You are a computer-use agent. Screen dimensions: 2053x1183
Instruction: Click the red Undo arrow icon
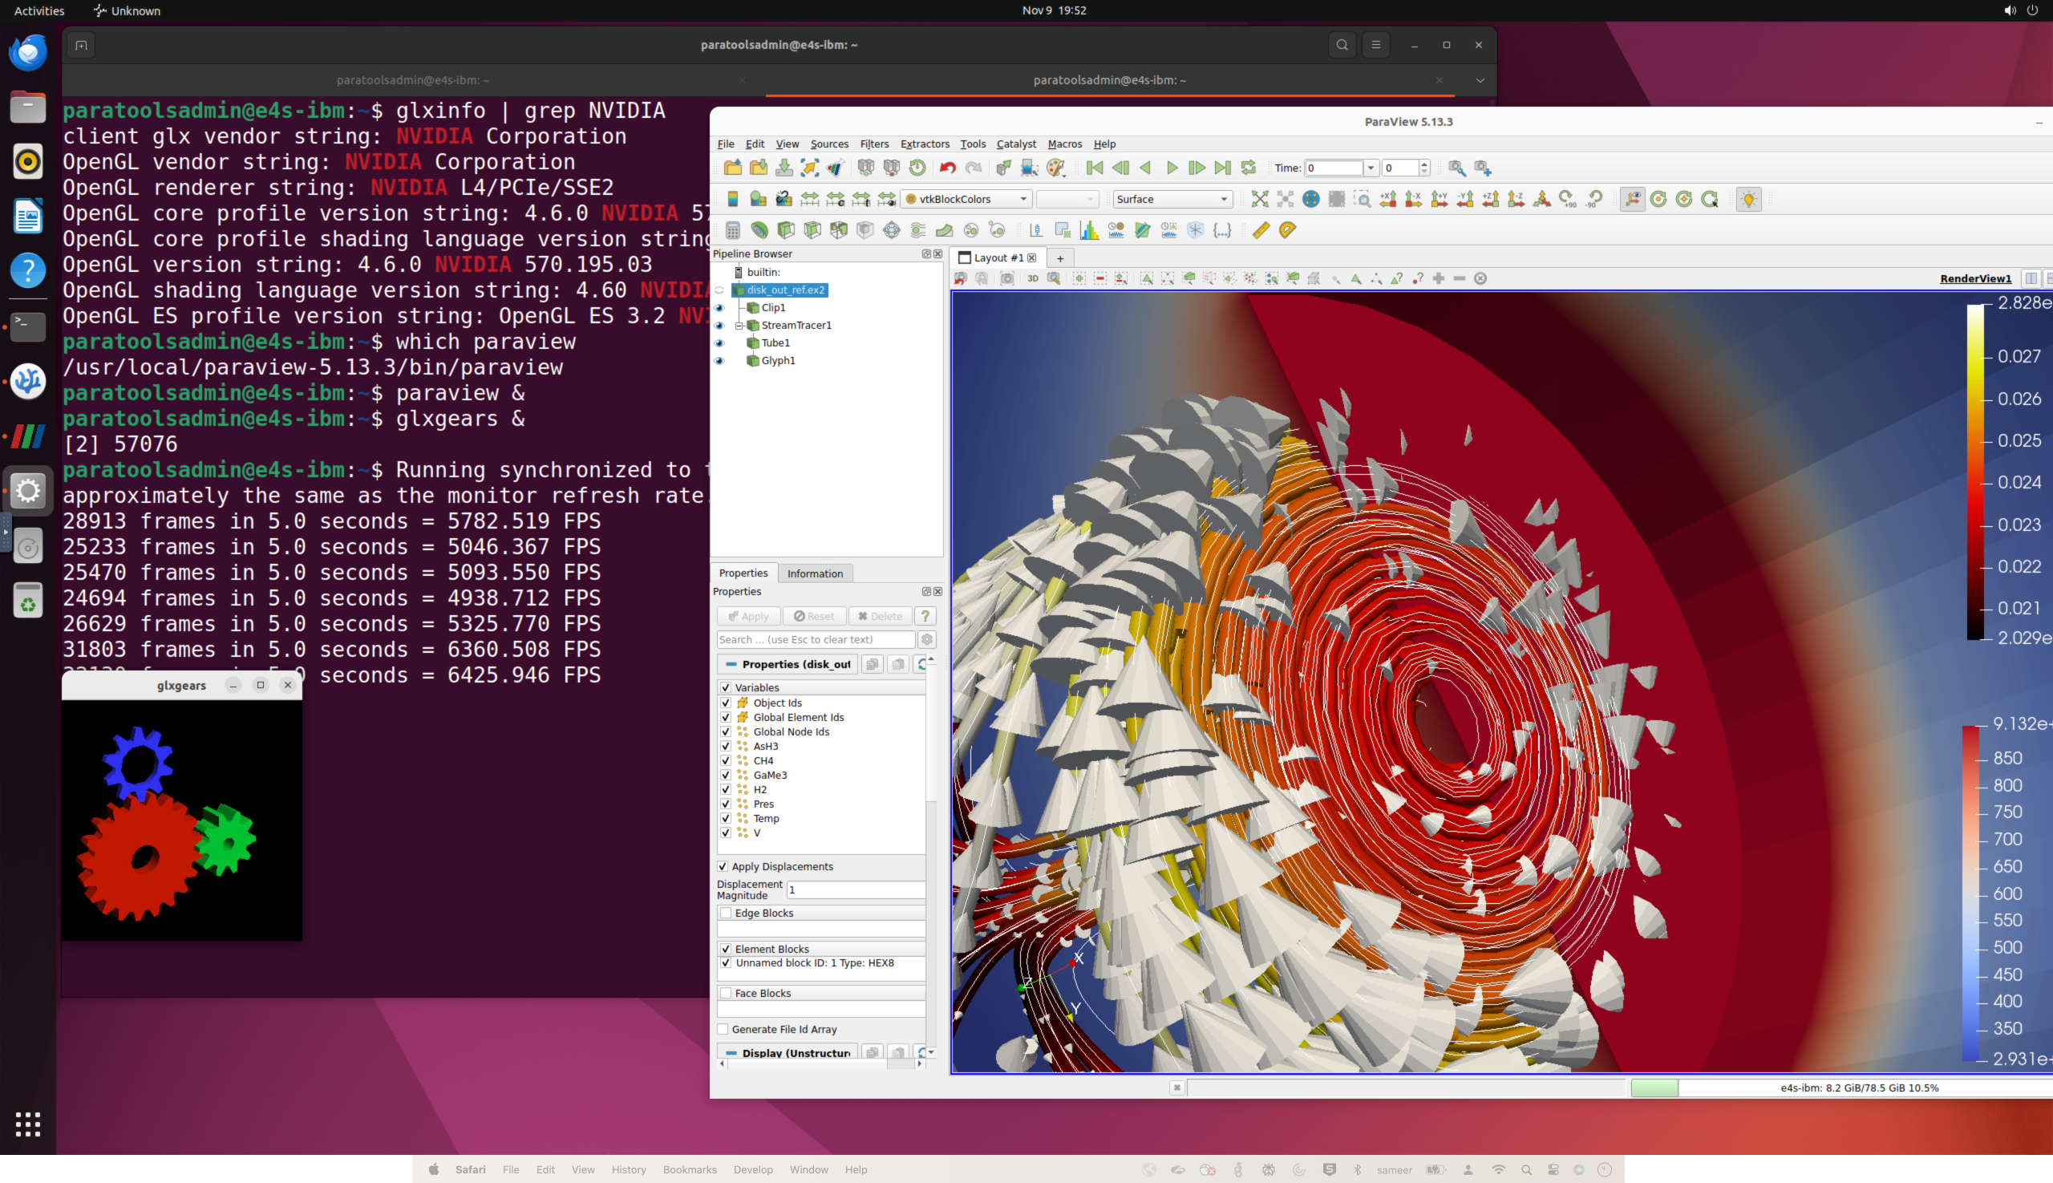click(x=947, y=168)
